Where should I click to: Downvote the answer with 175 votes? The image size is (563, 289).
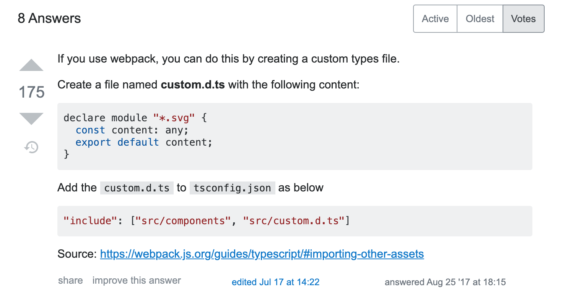(x=31, y=119)
